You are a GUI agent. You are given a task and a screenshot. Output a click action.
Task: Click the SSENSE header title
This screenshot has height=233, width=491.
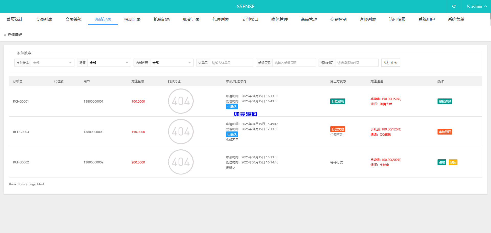tap(246, 6)
